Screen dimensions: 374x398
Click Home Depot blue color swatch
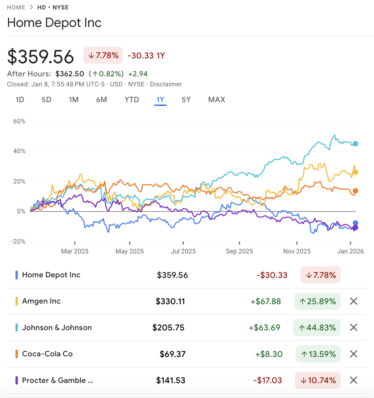(16, 275)
